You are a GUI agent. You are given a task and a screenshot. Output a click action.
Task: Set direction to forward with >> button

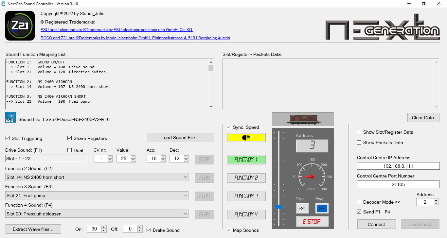coord(322,208)
